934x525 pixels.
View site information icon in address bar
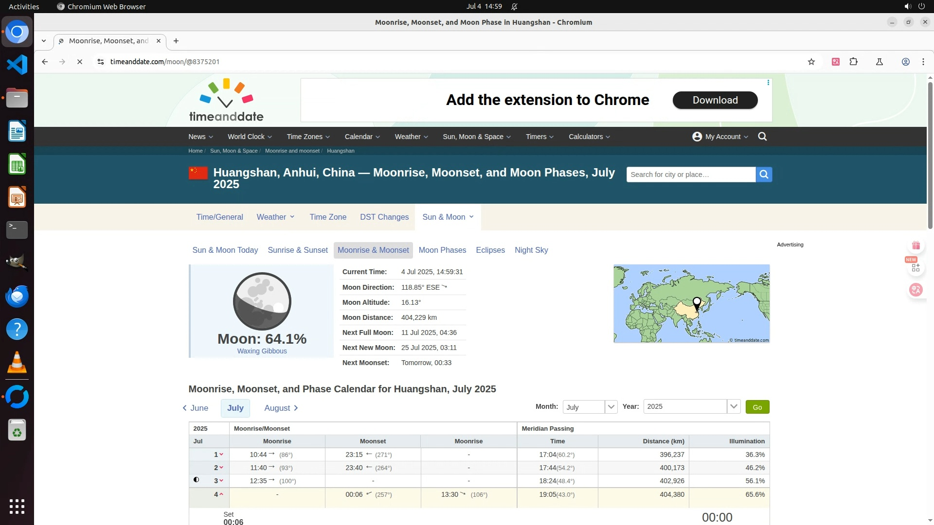tap(100, 62)
